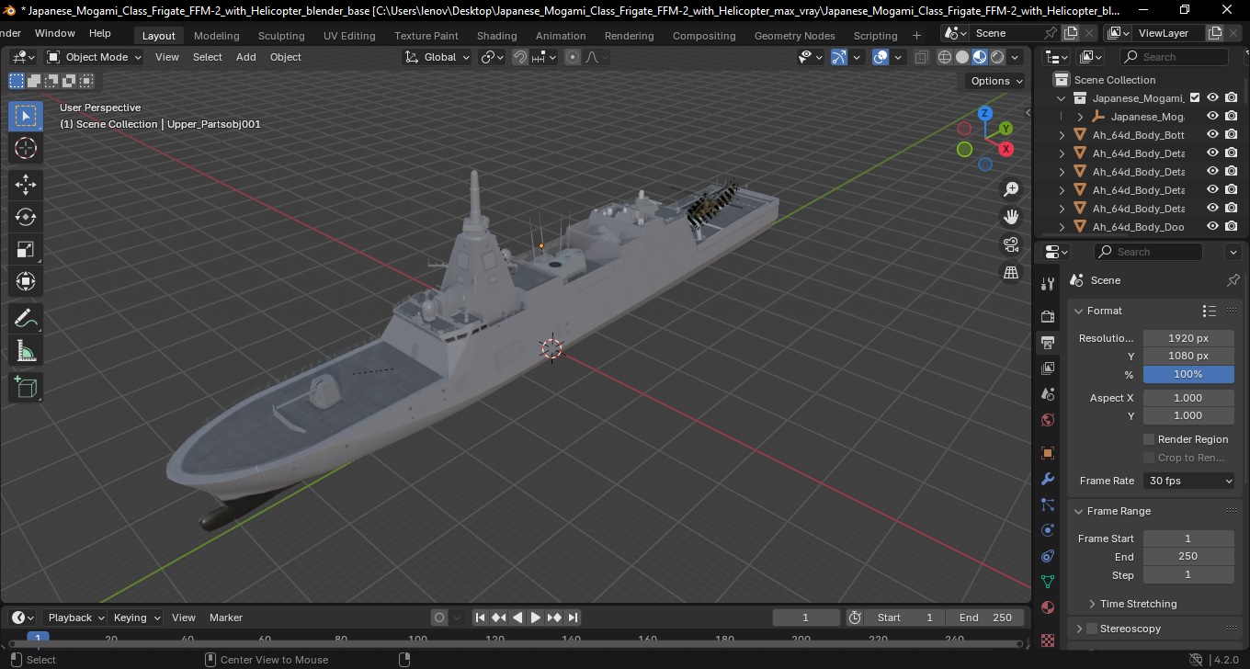Disable rendering of Ah_64d_Body_Bott via camera icon
Screen dimensions: 1250x669
(1232, 134)
